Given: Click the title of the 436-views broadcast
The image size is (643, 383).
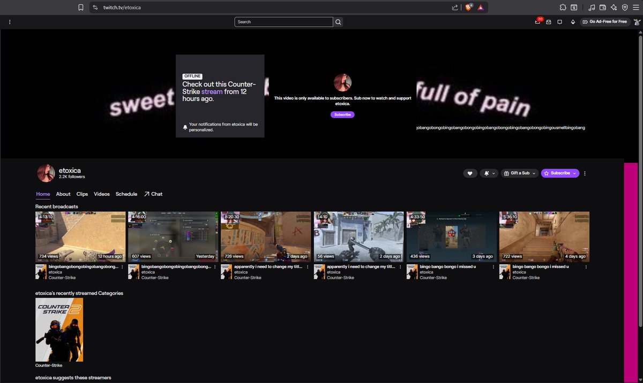Looking at the screenshot, I should [x=447, y=266].
